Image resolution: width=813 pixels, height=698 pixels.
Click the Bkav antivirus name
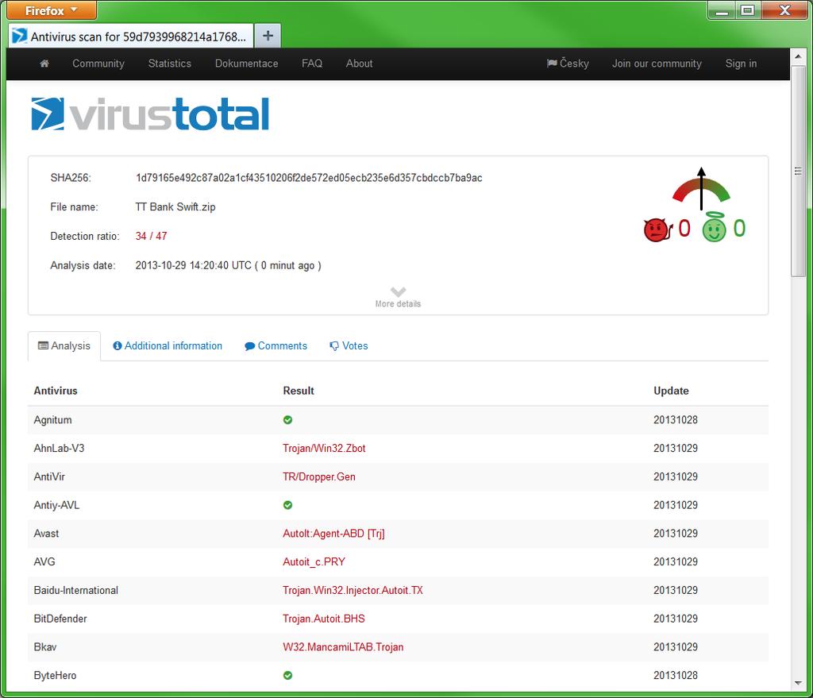pyautogui.click(x=45, y=647)
